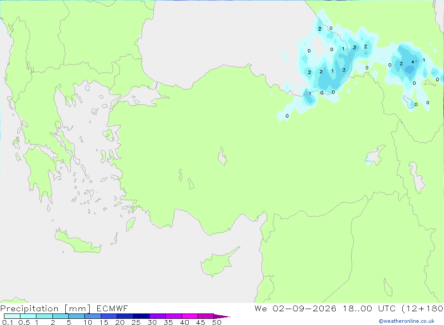This screenshot has width=444, height=325.
Task: Click the island of Cyprus on map
Action: [x=218, y=263]
